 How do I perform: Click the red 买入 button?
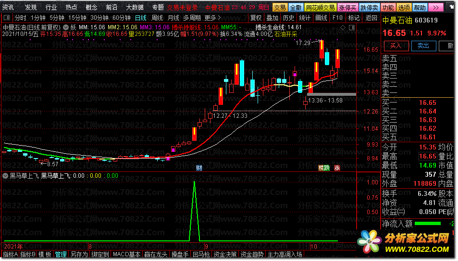point(396,45)
